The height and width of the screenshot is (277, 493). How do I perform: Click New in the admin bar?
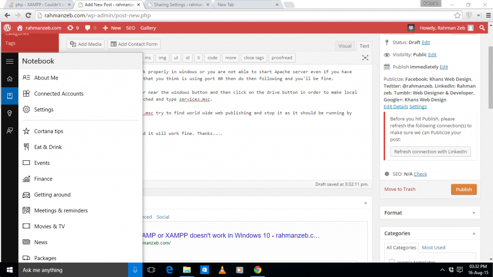[112, 28]
